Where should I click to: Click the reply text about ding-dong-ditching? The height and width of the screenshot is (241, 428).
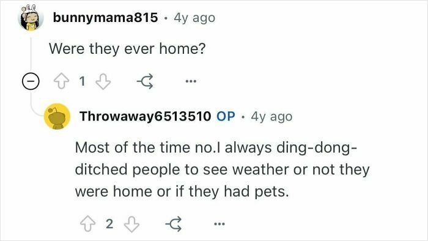click(222, 169)
